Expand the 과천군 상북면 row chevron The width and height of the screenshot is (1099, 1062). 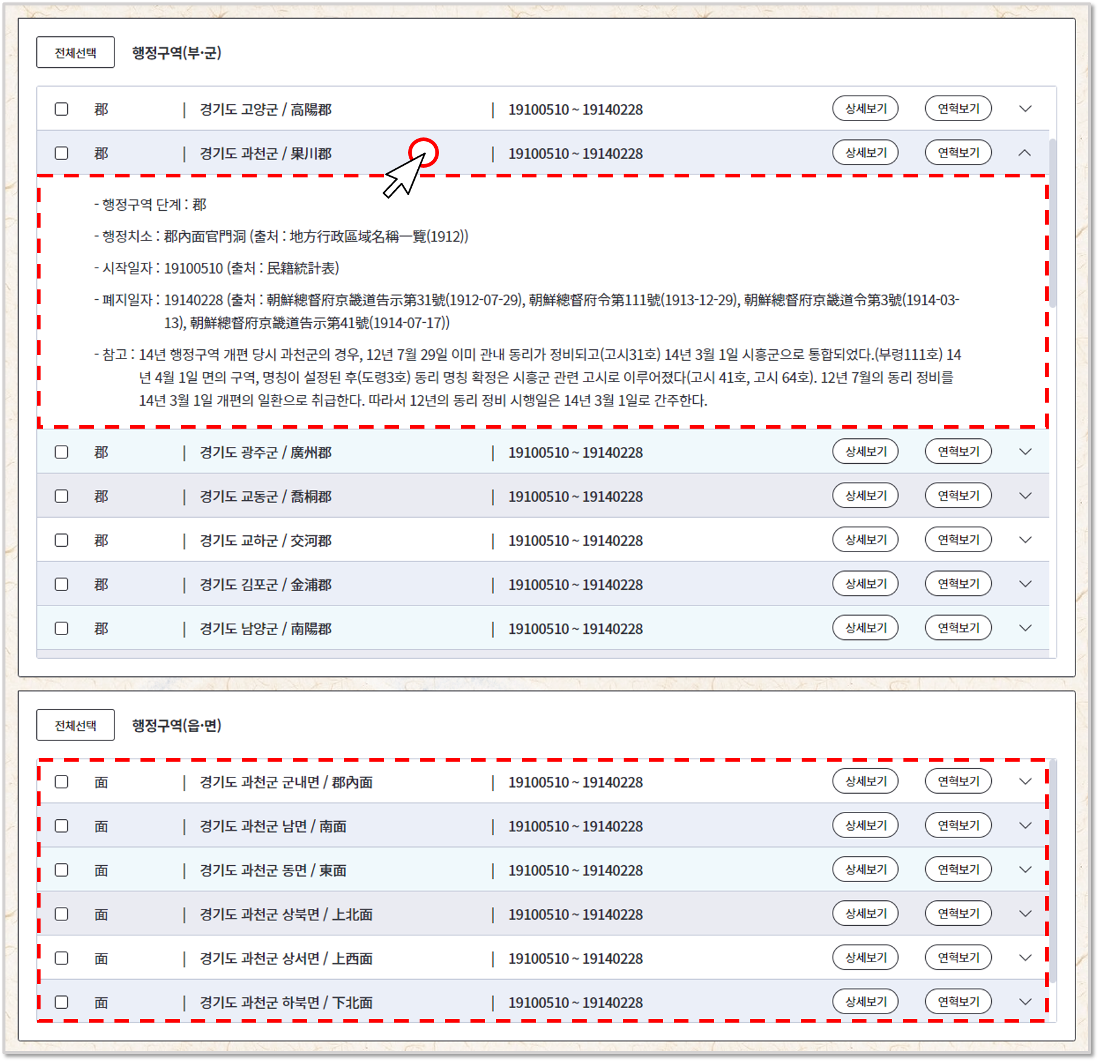1025,914
